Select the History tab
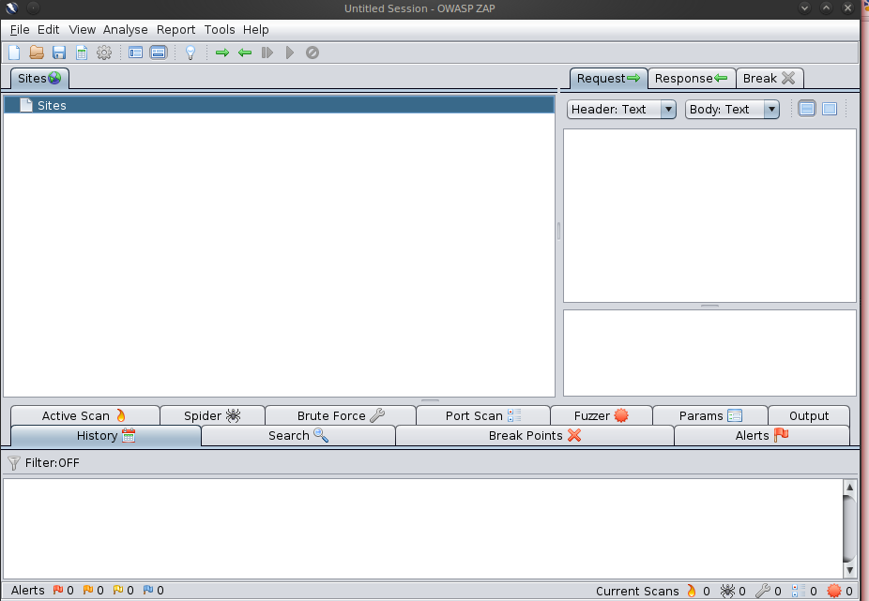 pyautogui.click(x=106, y=435)
